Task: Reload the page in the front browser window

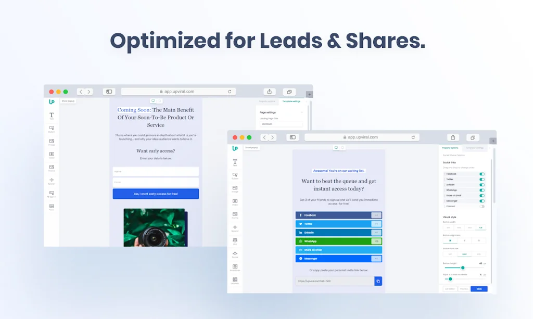Action: (x=413, y=137)
